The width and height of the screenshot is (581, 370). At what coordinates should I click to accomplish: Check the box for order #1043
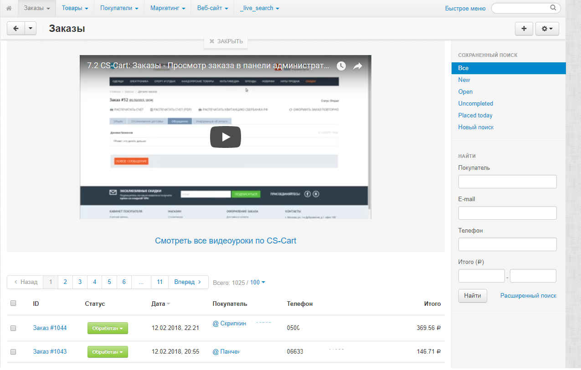tap(13, 352)
